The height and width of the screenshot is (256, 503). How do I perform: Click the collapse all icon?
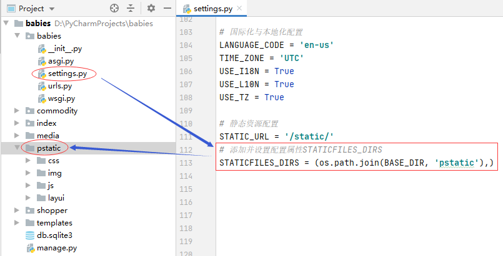click(130, 8)
